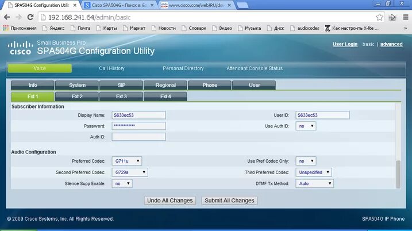The width and height of the screenshot is (412, 231).
Task: Switch to basic view link
Action: (x=368, y=44)
